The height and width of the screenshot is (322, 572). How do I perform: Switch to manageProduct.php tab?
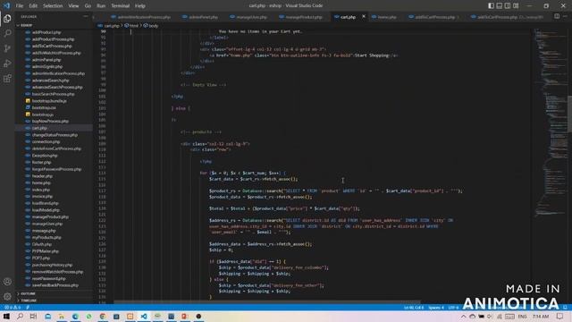301,17
